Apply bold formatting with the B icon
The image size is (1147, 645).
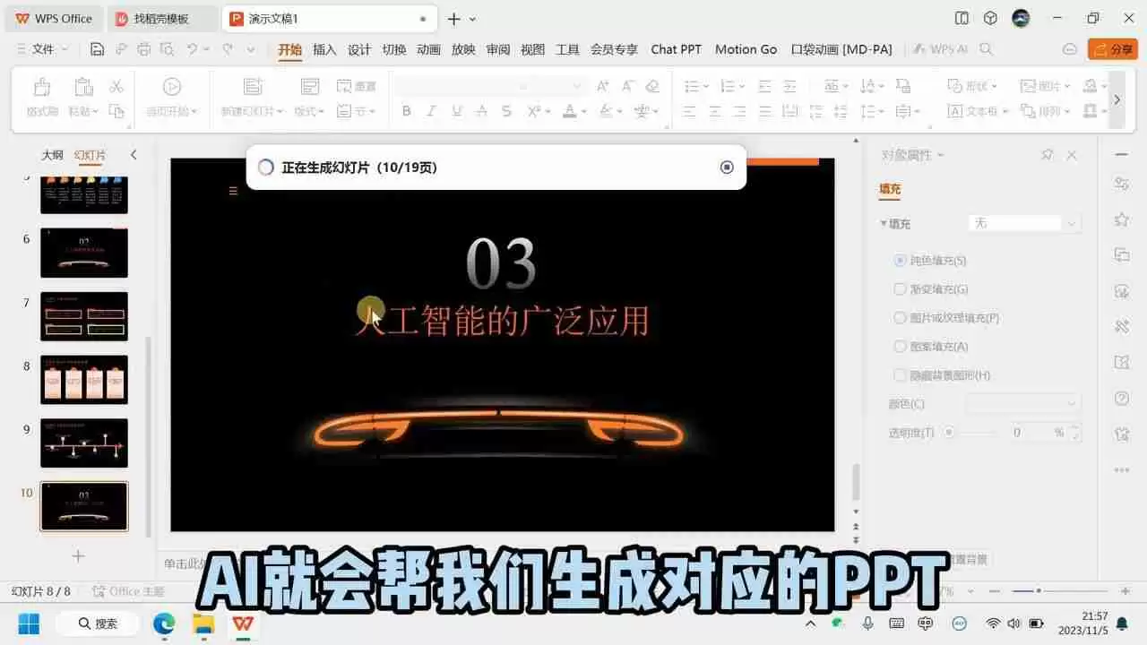pos(406,111)
